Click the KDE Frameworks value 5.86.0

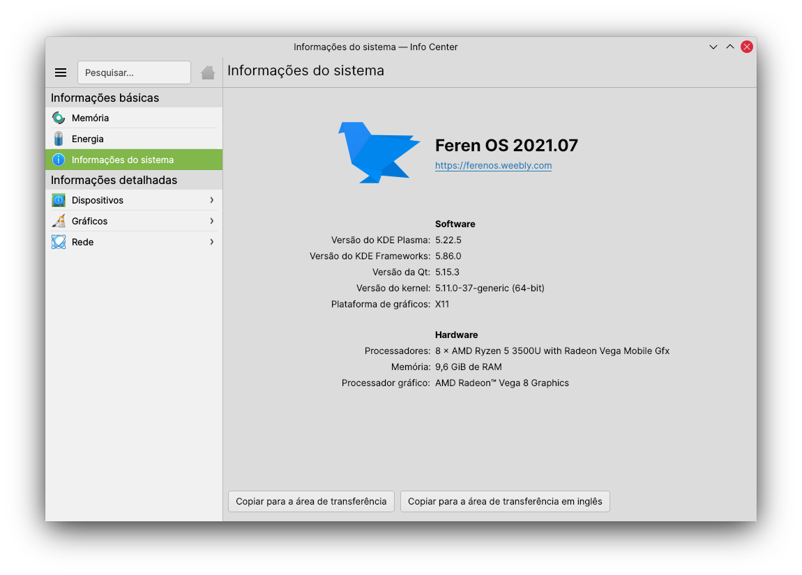[x=448, y=256]
